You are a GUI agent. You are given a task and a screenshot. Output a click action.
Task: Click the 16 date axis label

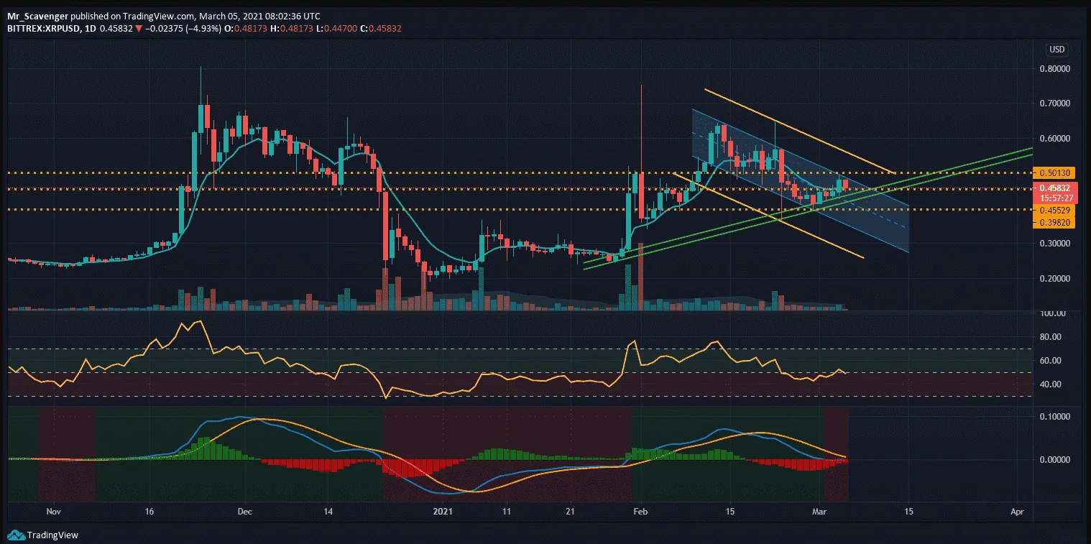pyautogui.click(x=149, y=512)
